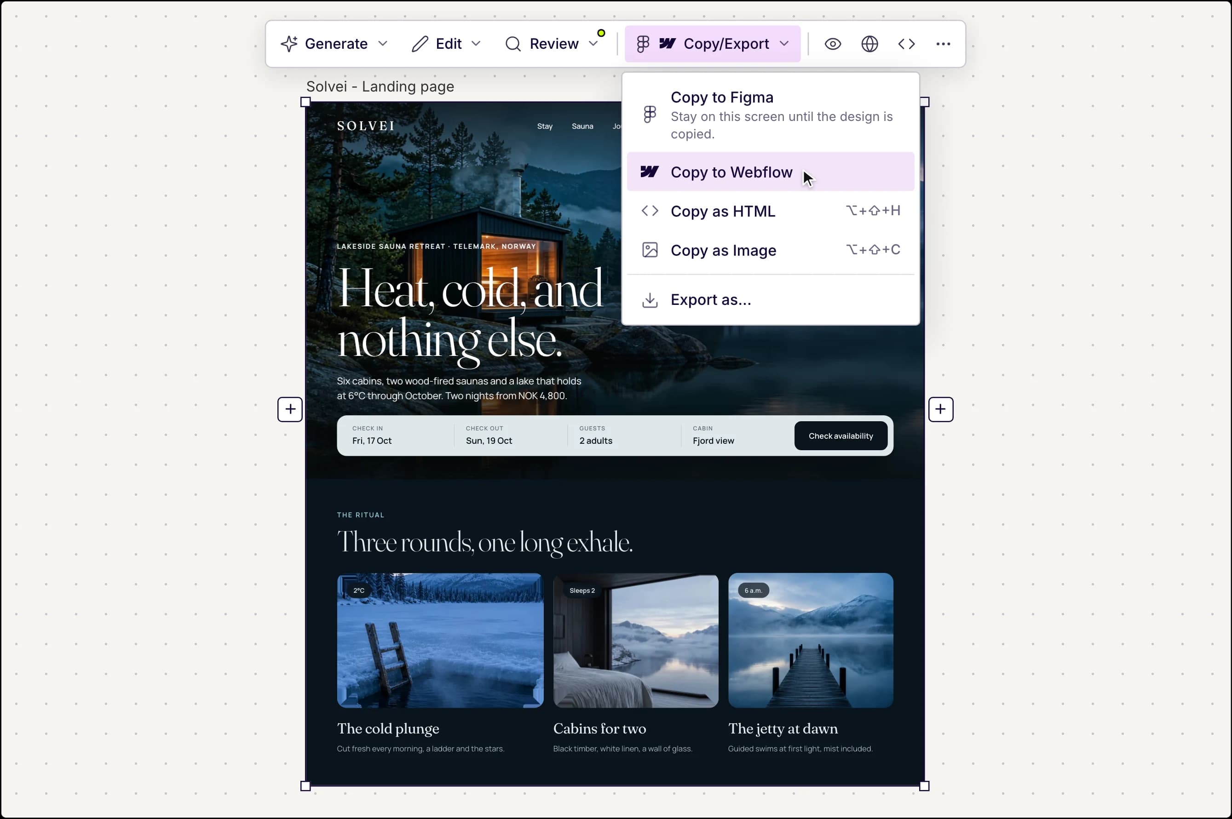Click the Webflow icon in Copy/Export button

tap(667, 43)
